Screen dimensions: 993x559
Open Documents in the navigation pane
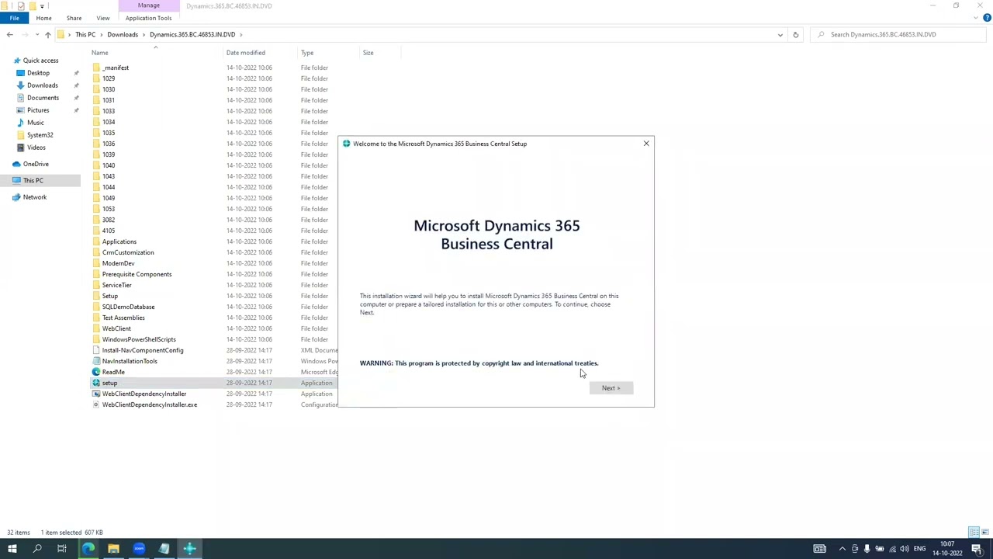43,98
